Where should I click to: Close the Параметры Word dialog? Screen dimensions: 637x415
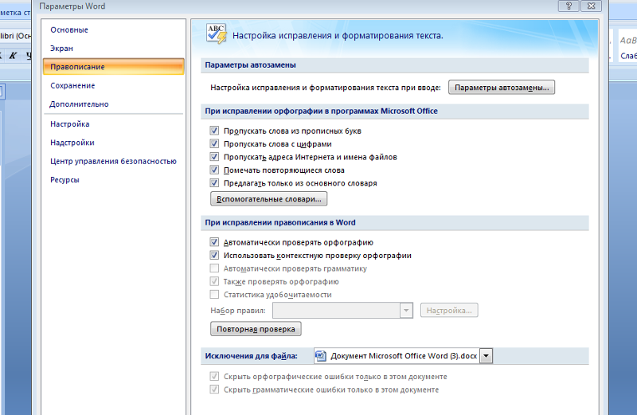[x=591, y=6]
